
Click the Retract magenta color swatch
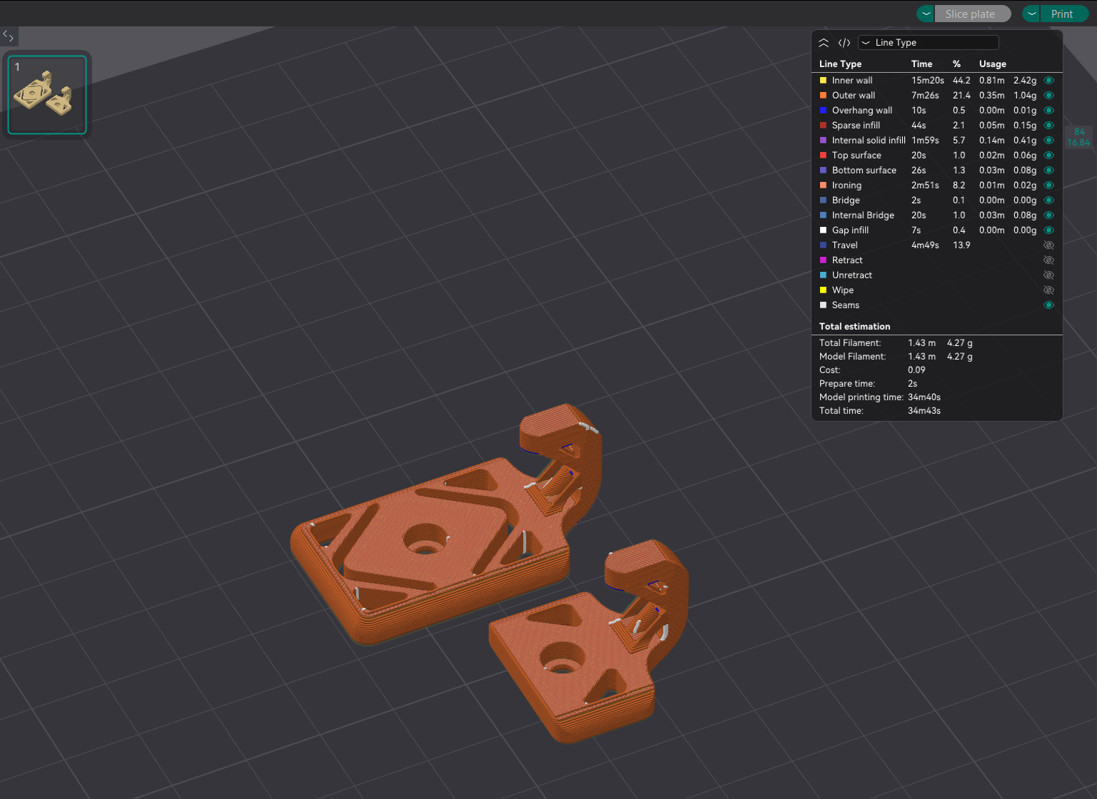(823, 260)
